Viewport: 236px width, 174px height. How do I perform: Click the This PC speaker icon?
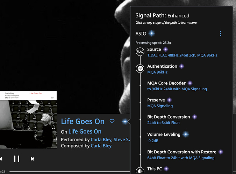(x=140, y=171)
